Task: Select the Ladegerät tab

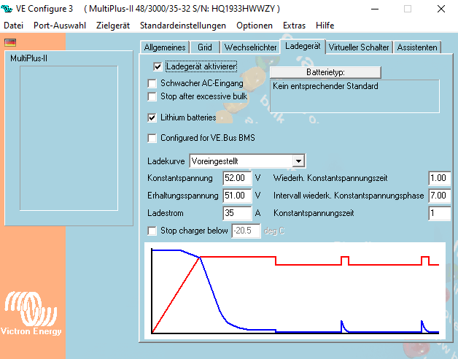Action: tap(303, 46)
